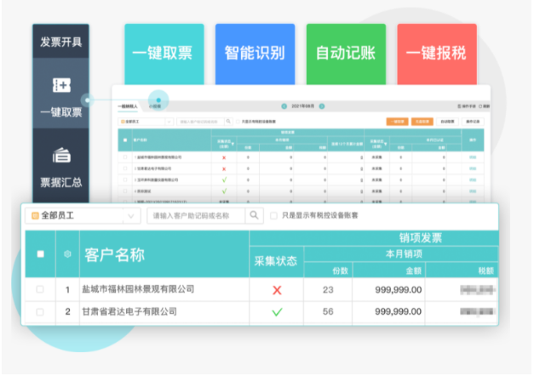Click the 请输入客户助记码或名称 search field

tap(196, 216)
